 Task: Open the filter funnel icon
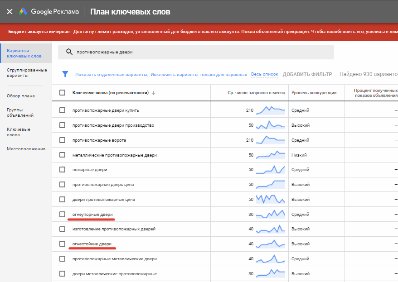(x=65, y=74)
